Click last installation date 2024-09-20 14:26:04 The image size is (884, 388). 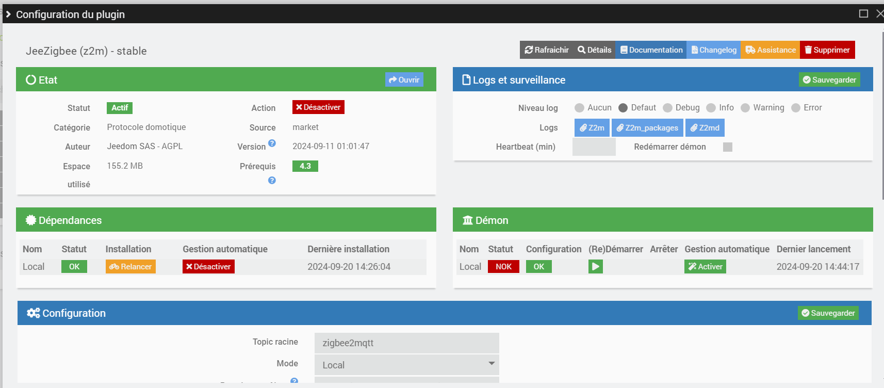pos(349,267)
